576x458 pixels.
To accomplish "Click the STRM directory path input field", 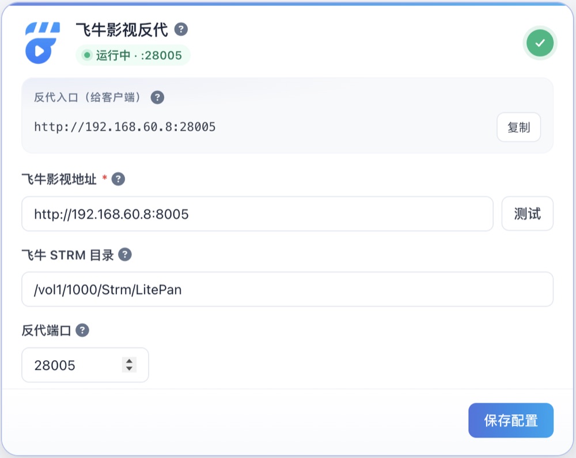I will (287, 289).
